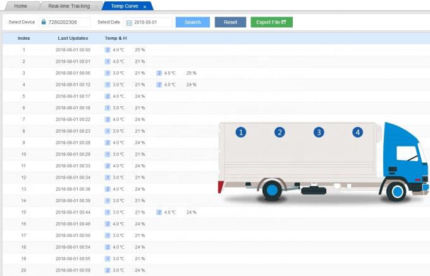
Task: Click sensor 1 badge in row 2018-08-01 00:06
Action: coord(107,73)
